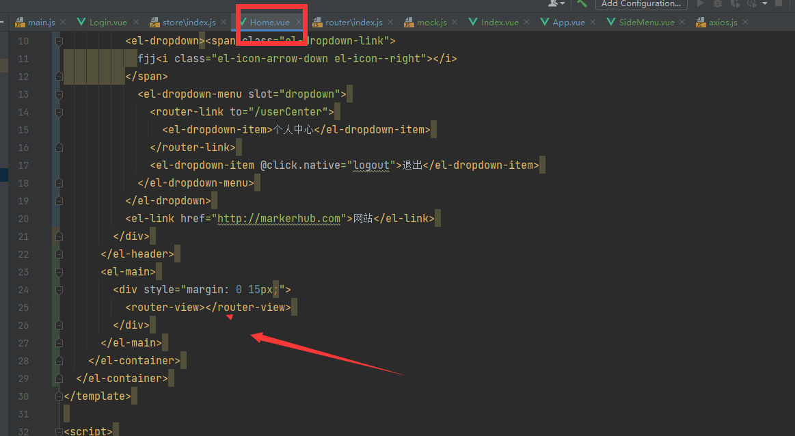This screenshot has width=795, height=436.
Task: Collapse the router-link fold on line 14
Action: click(x=59, y=112)
